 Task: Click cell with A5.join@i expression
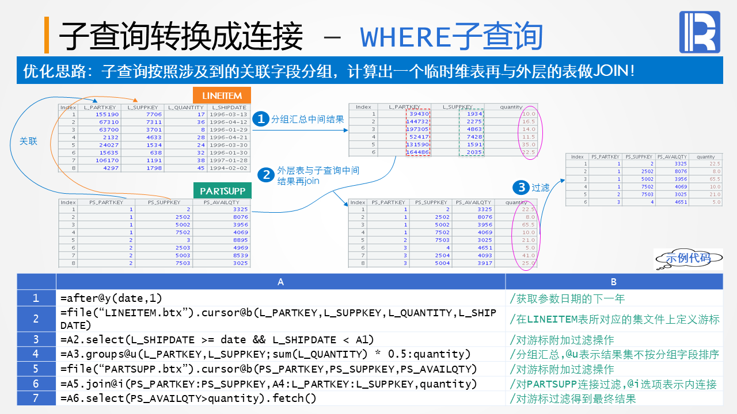coord(280,384)
